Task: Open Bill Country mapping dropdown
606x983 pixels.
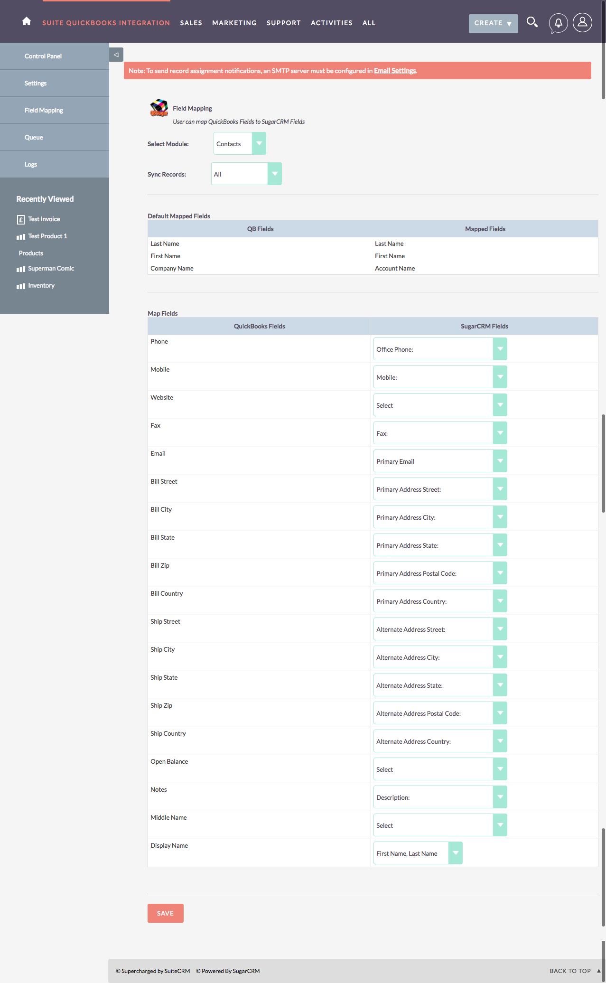Action: (x=440, y=601)
